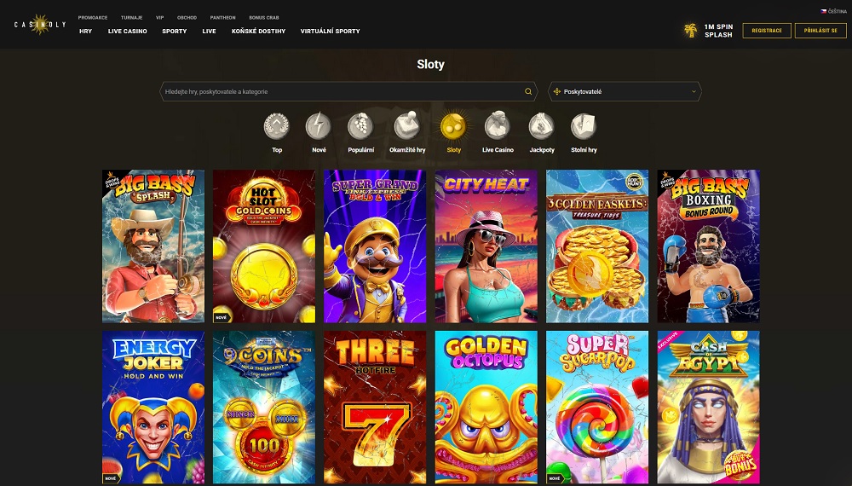
Task: Select the Okamžité hry joystick icon
Action: pos(407,126)
